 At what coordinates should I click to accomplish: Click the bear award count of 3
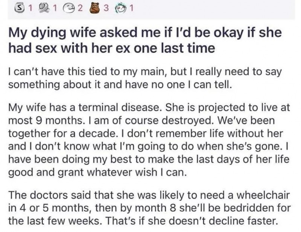click(x=106, y=8)
